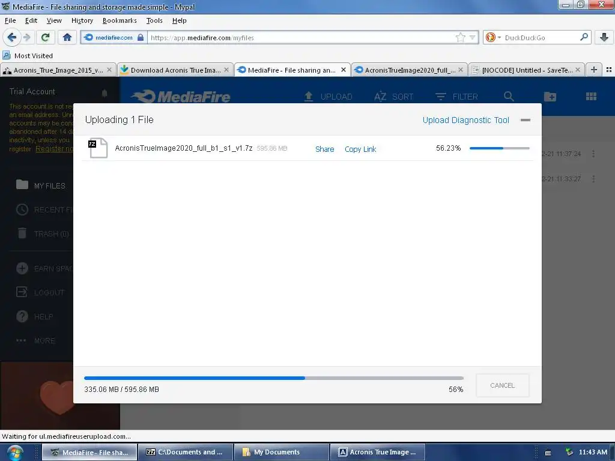Expand MORE in the sidebar
615x461 pixels.
pos(35,341)
